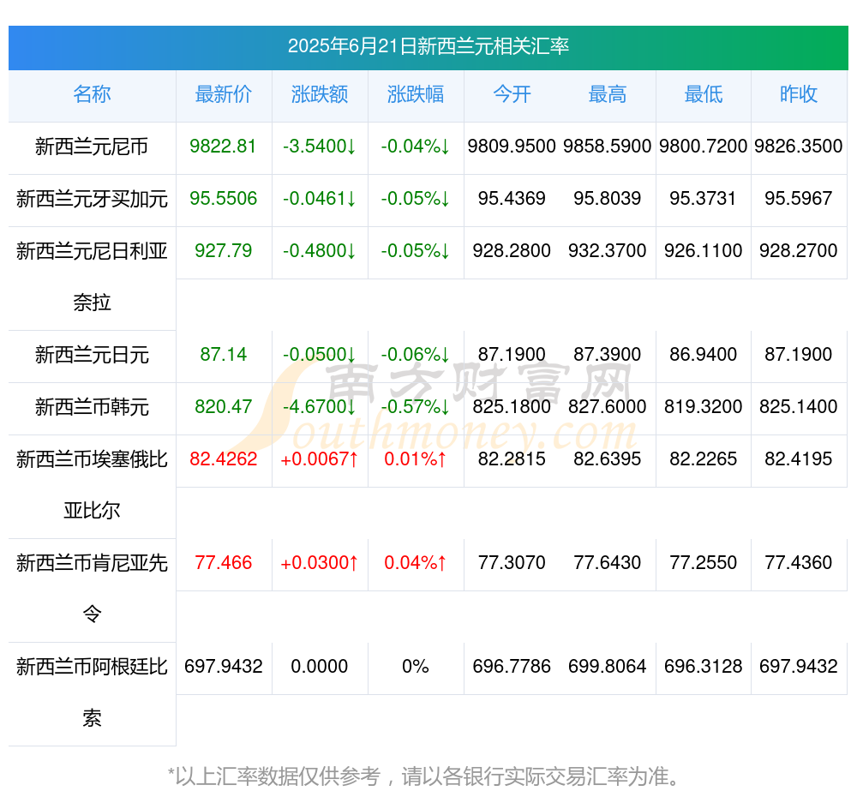Viewport: 857px width, 803px height.
Task: Select the 最低 column header
Action: click(x=704, y=94)
